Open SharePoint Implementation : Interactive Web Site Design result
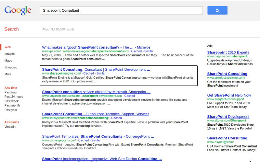This screenshot has height=162, width=260. pos(102,159)
